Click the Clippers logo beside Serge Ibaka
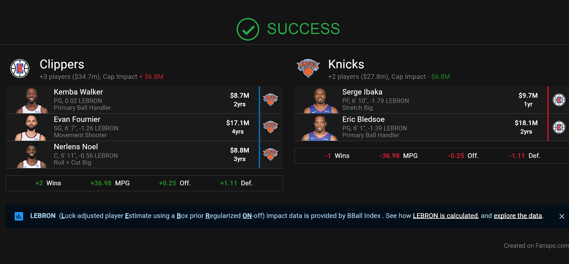This screenshot has height=264, width=569. coord(559,100)
